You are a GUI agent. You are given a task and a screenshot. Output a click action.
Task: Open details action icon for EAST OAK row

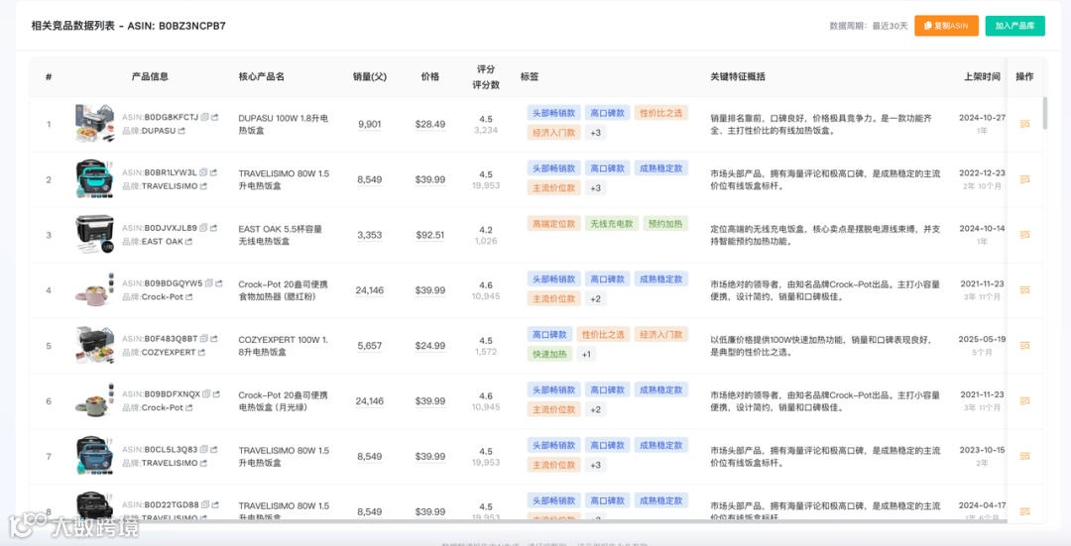[1024, 235]
